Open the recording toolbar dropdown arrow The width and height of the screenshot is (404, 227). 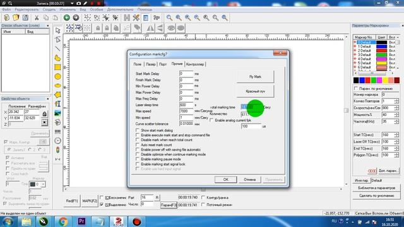point(73,3)
